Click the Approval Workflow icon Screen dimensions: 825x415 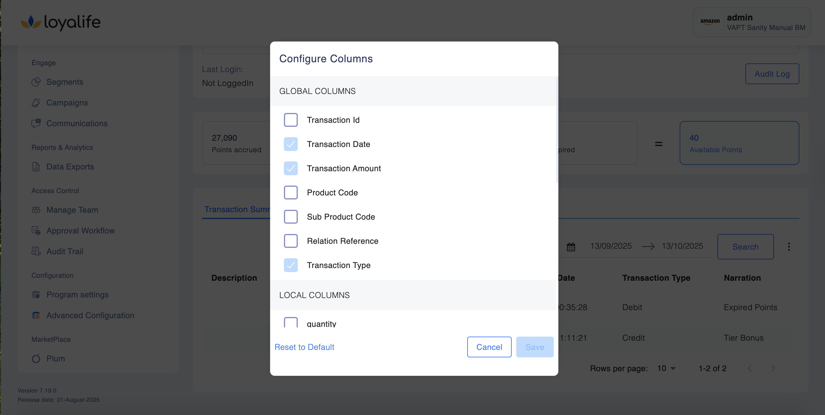click(36, 231)
